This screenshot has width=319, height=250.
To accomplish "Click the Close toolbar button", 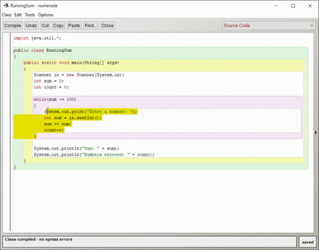I will (107, 25).
